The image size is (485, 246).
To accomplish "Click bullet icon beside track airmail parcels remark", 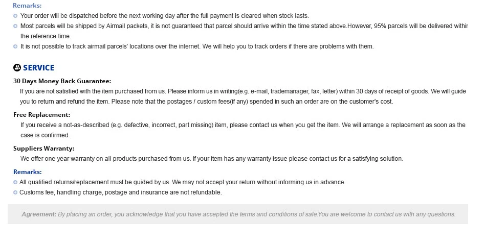I will 15,46.
